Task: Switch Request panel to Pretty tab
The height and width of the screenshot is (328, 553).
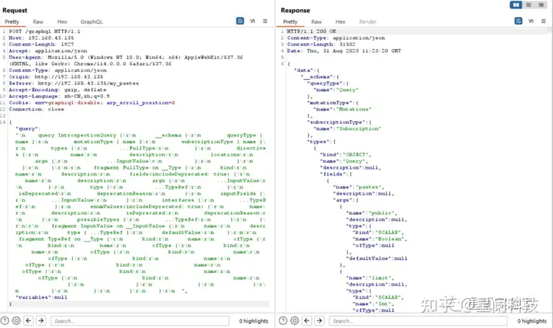Action: [12, 21]
